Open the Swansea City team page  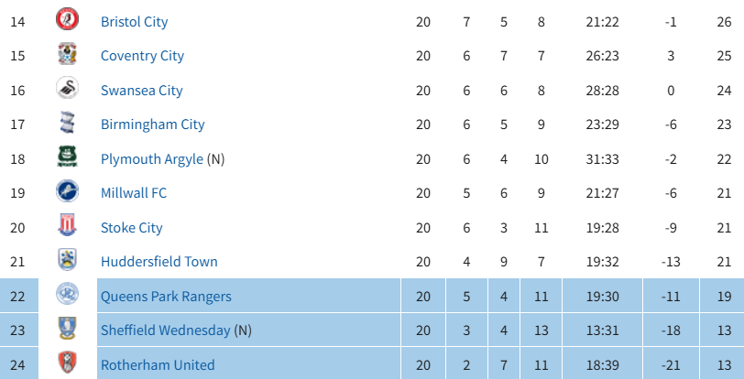pyautogui.click(x=142, y=91)
